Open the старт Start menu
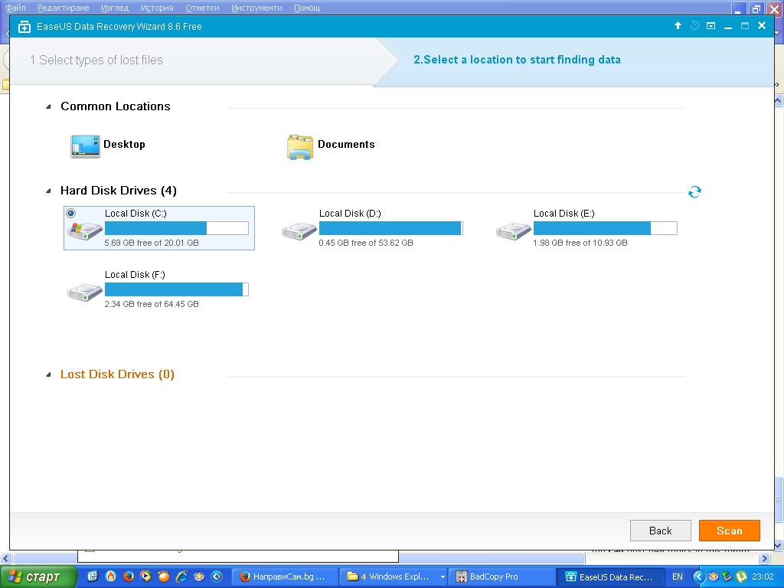This screenshot has width=784, height=588. pos(39,577)
